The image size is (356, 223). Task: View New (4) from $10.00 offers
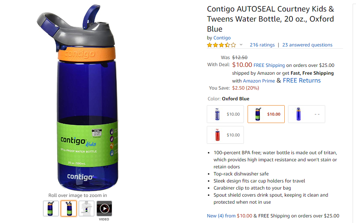(x=229, y=216)
